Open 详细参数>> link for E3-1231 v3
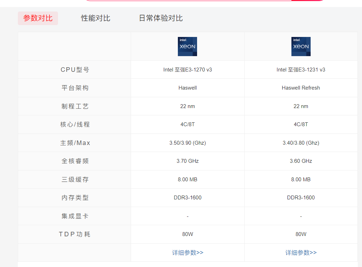Image resolution: width=362 pixels, height=267 pixels. 301,253
